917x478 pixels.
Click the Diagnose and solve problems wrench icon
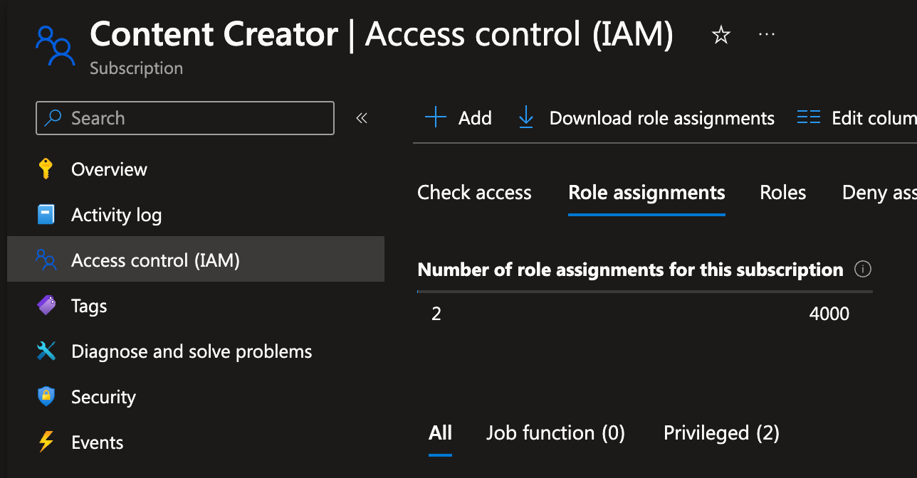tap(46, 351)
